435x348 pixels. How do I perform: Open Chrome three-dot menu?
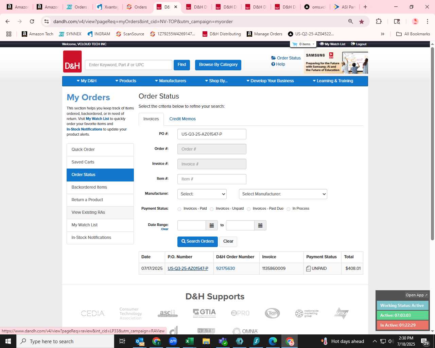427,21
